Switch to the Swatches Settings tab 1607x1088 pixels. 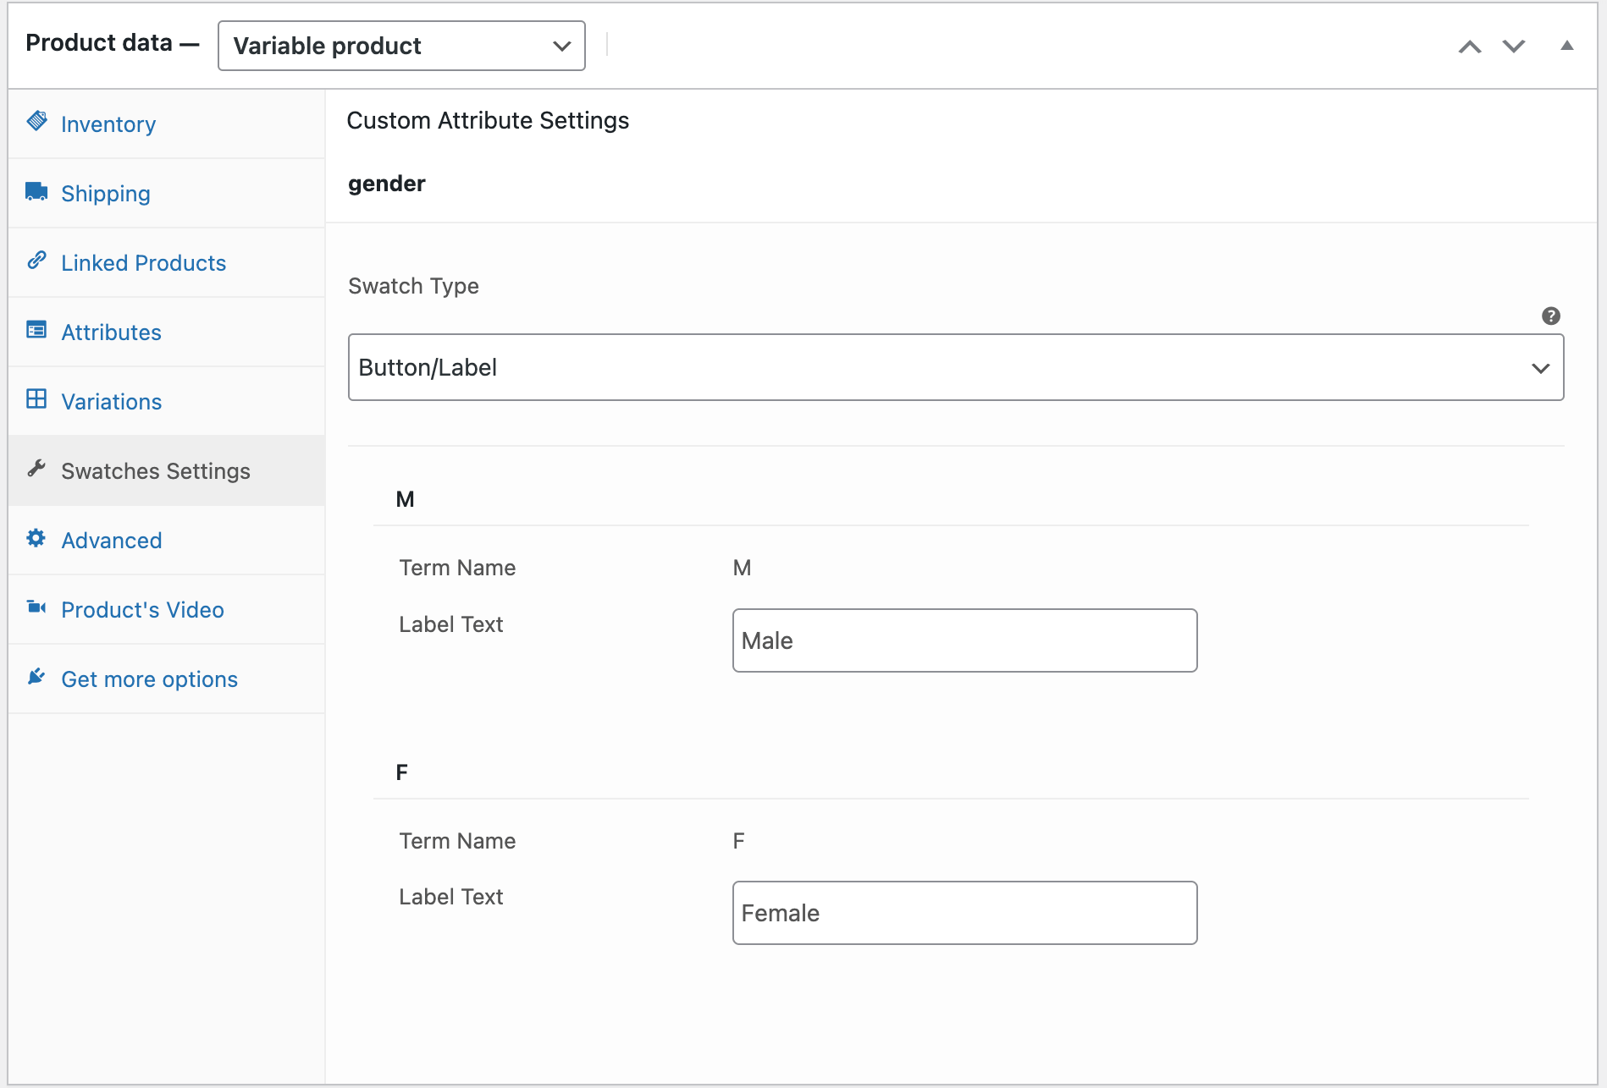[156, 471]
